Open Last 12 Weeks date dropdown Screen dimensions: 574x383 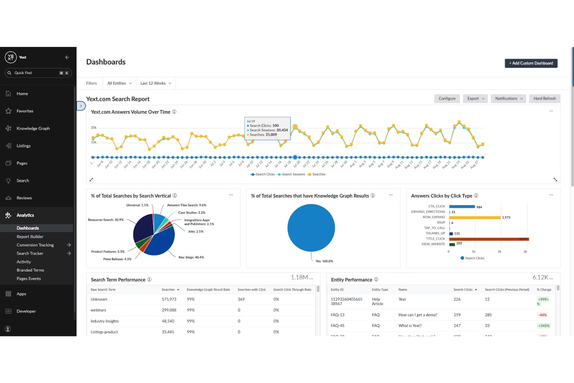click(x=156, y=83)
